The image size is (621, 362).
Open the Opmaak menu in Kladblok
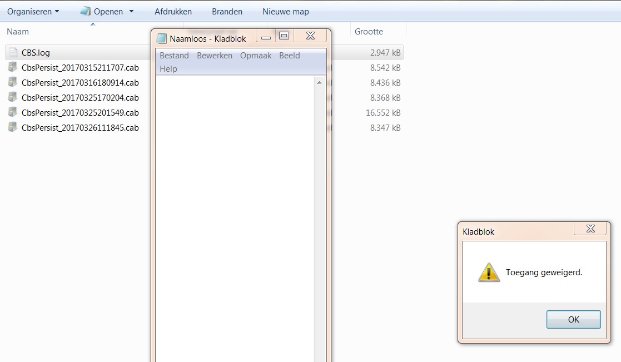point(256,56)
